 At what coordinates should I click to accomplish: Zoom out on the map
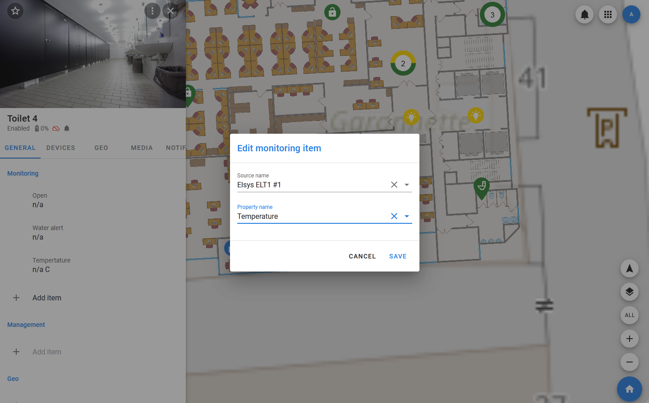(x=630, y=362)
